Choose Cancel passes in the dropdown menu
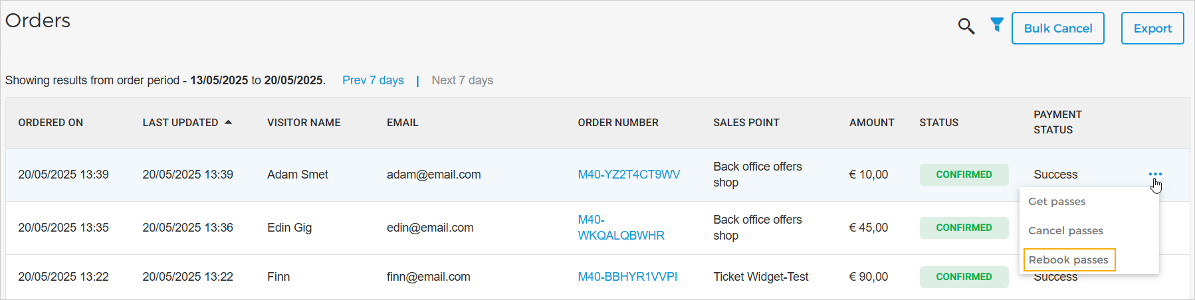Viewport: 1195px width, 300px height. (1065, 231)
